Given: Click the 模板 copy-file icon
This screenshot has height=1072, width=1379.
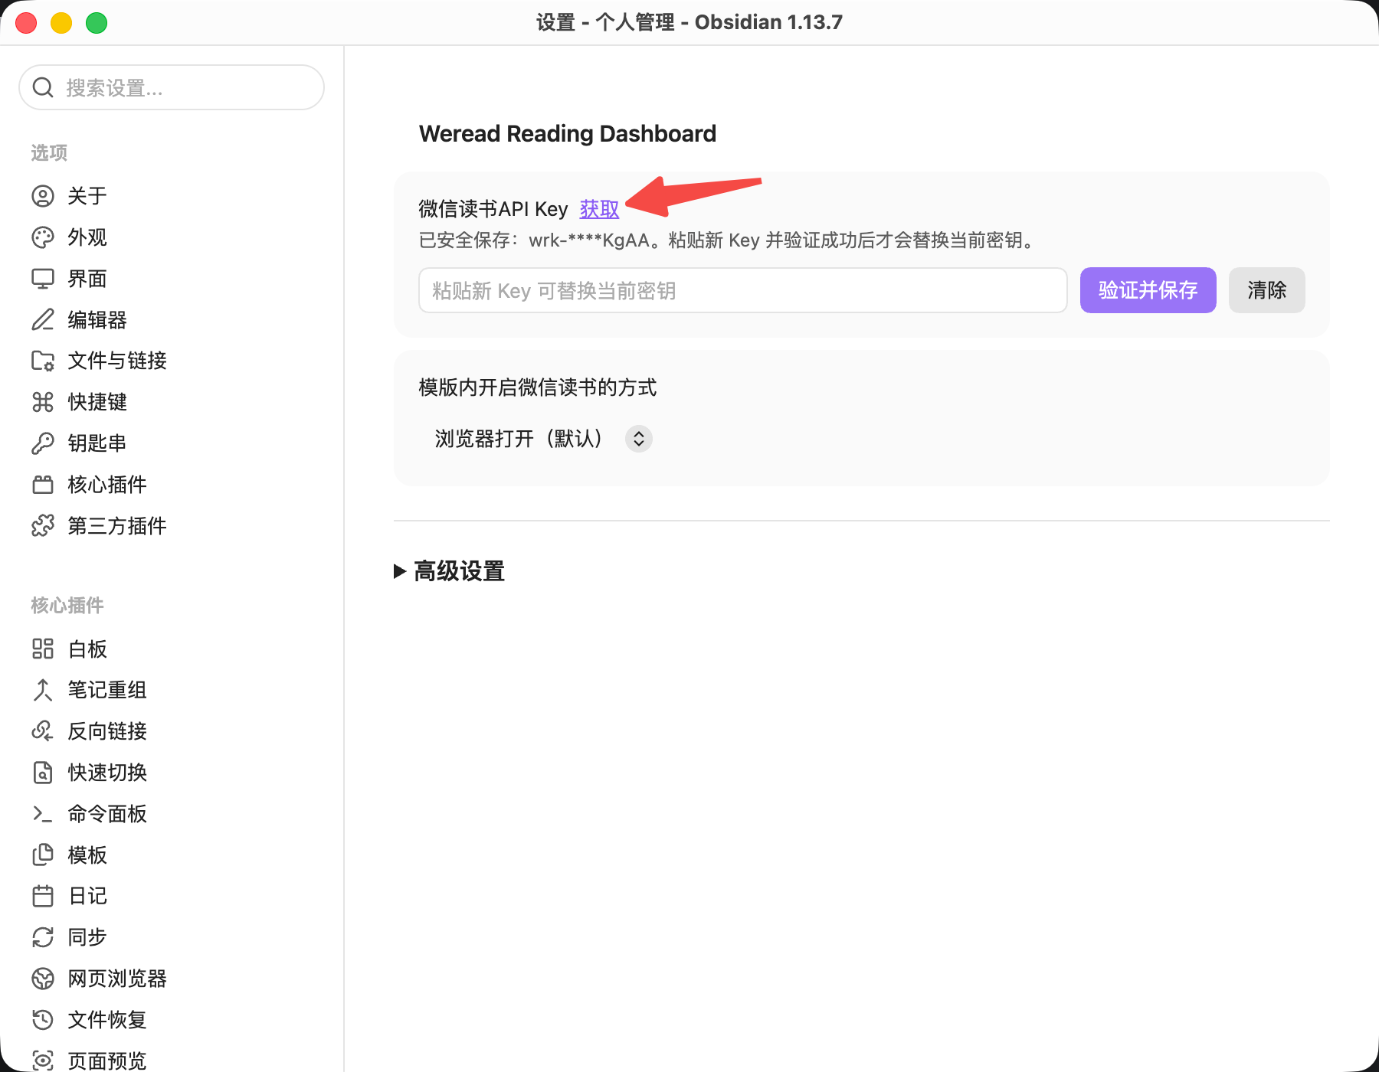Looking at the screenshot, I should pyautogui.click(x=43, y=855).
